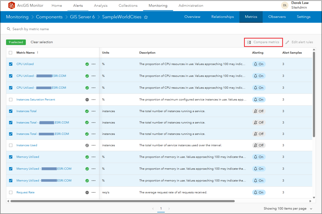Click the magnifier icon in the search bar

(x=9, y=29)
